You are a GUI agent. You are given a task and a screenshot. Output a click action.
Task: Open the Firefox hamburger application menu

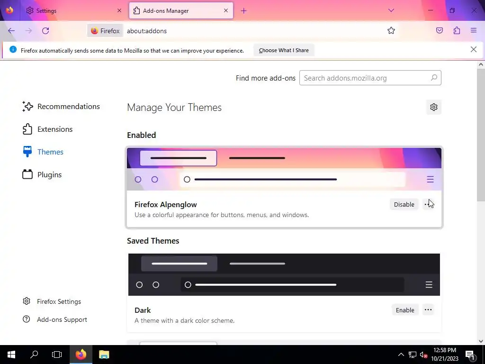(474, 31)
